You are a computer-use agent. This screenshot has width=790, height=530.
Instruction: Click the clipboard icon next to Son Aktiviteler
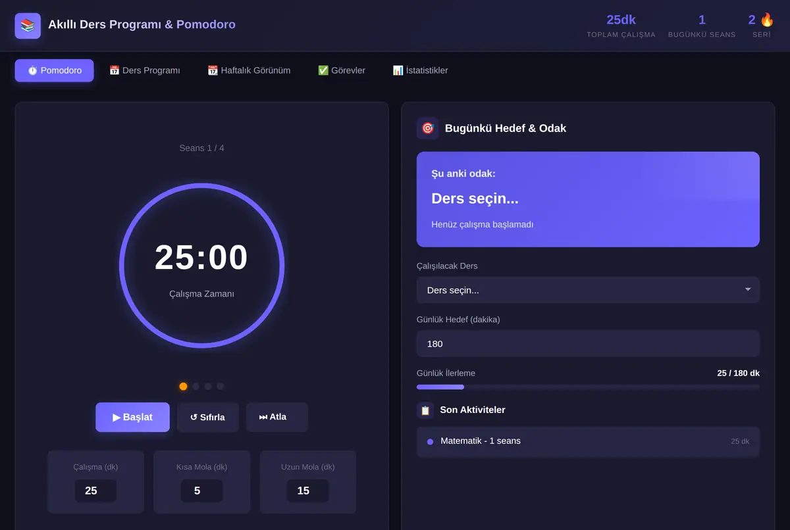pos(425,410)
